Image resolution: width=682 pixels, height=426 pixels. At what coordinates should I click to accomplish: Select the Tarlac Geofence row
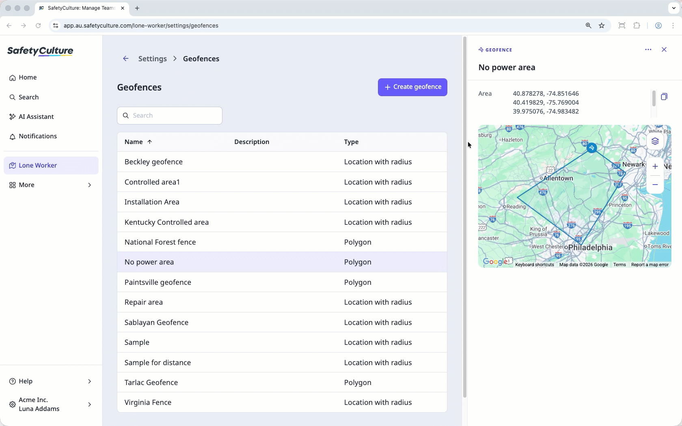pos(282,383)
